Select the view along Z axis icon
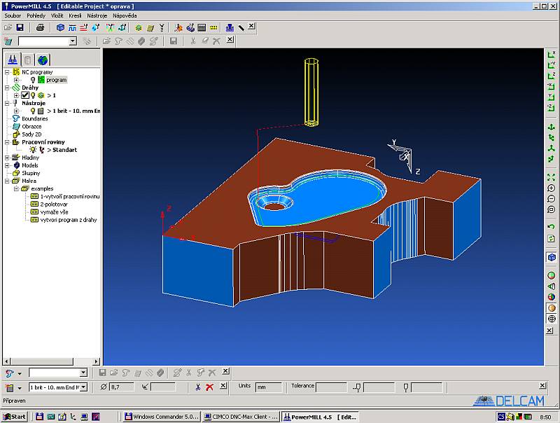 coord(551,76)
